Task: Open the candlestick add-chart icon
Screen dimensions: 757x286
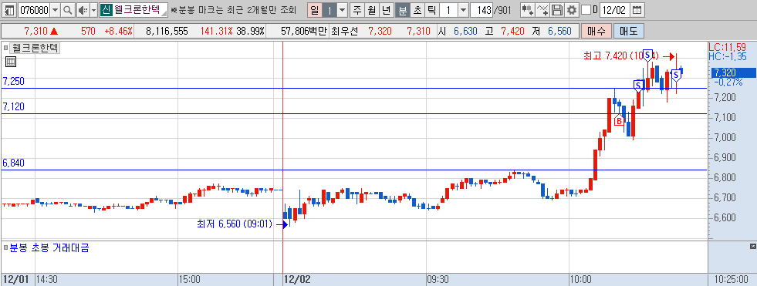Action: tap(528, 10)
